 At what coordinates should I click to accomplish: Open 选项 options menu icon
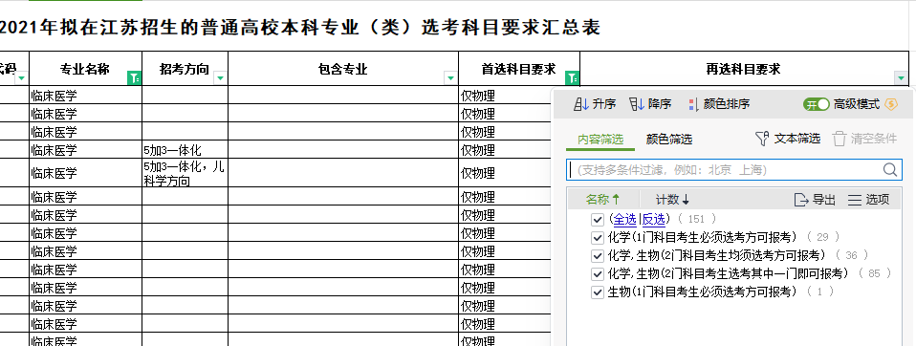click(855, 200)
